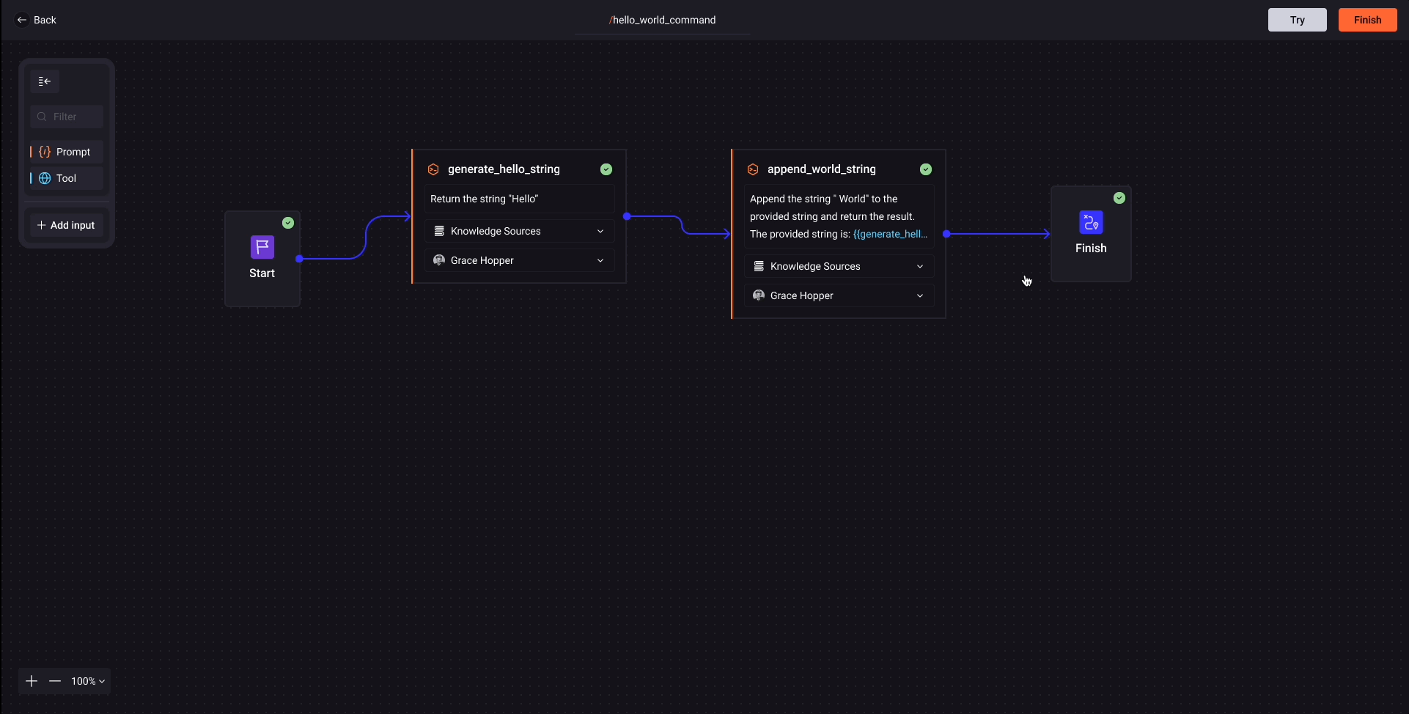Viewport: 1409px width, 714px height.
Task: Click the Start node flag icon
Action: click(262, 247)
